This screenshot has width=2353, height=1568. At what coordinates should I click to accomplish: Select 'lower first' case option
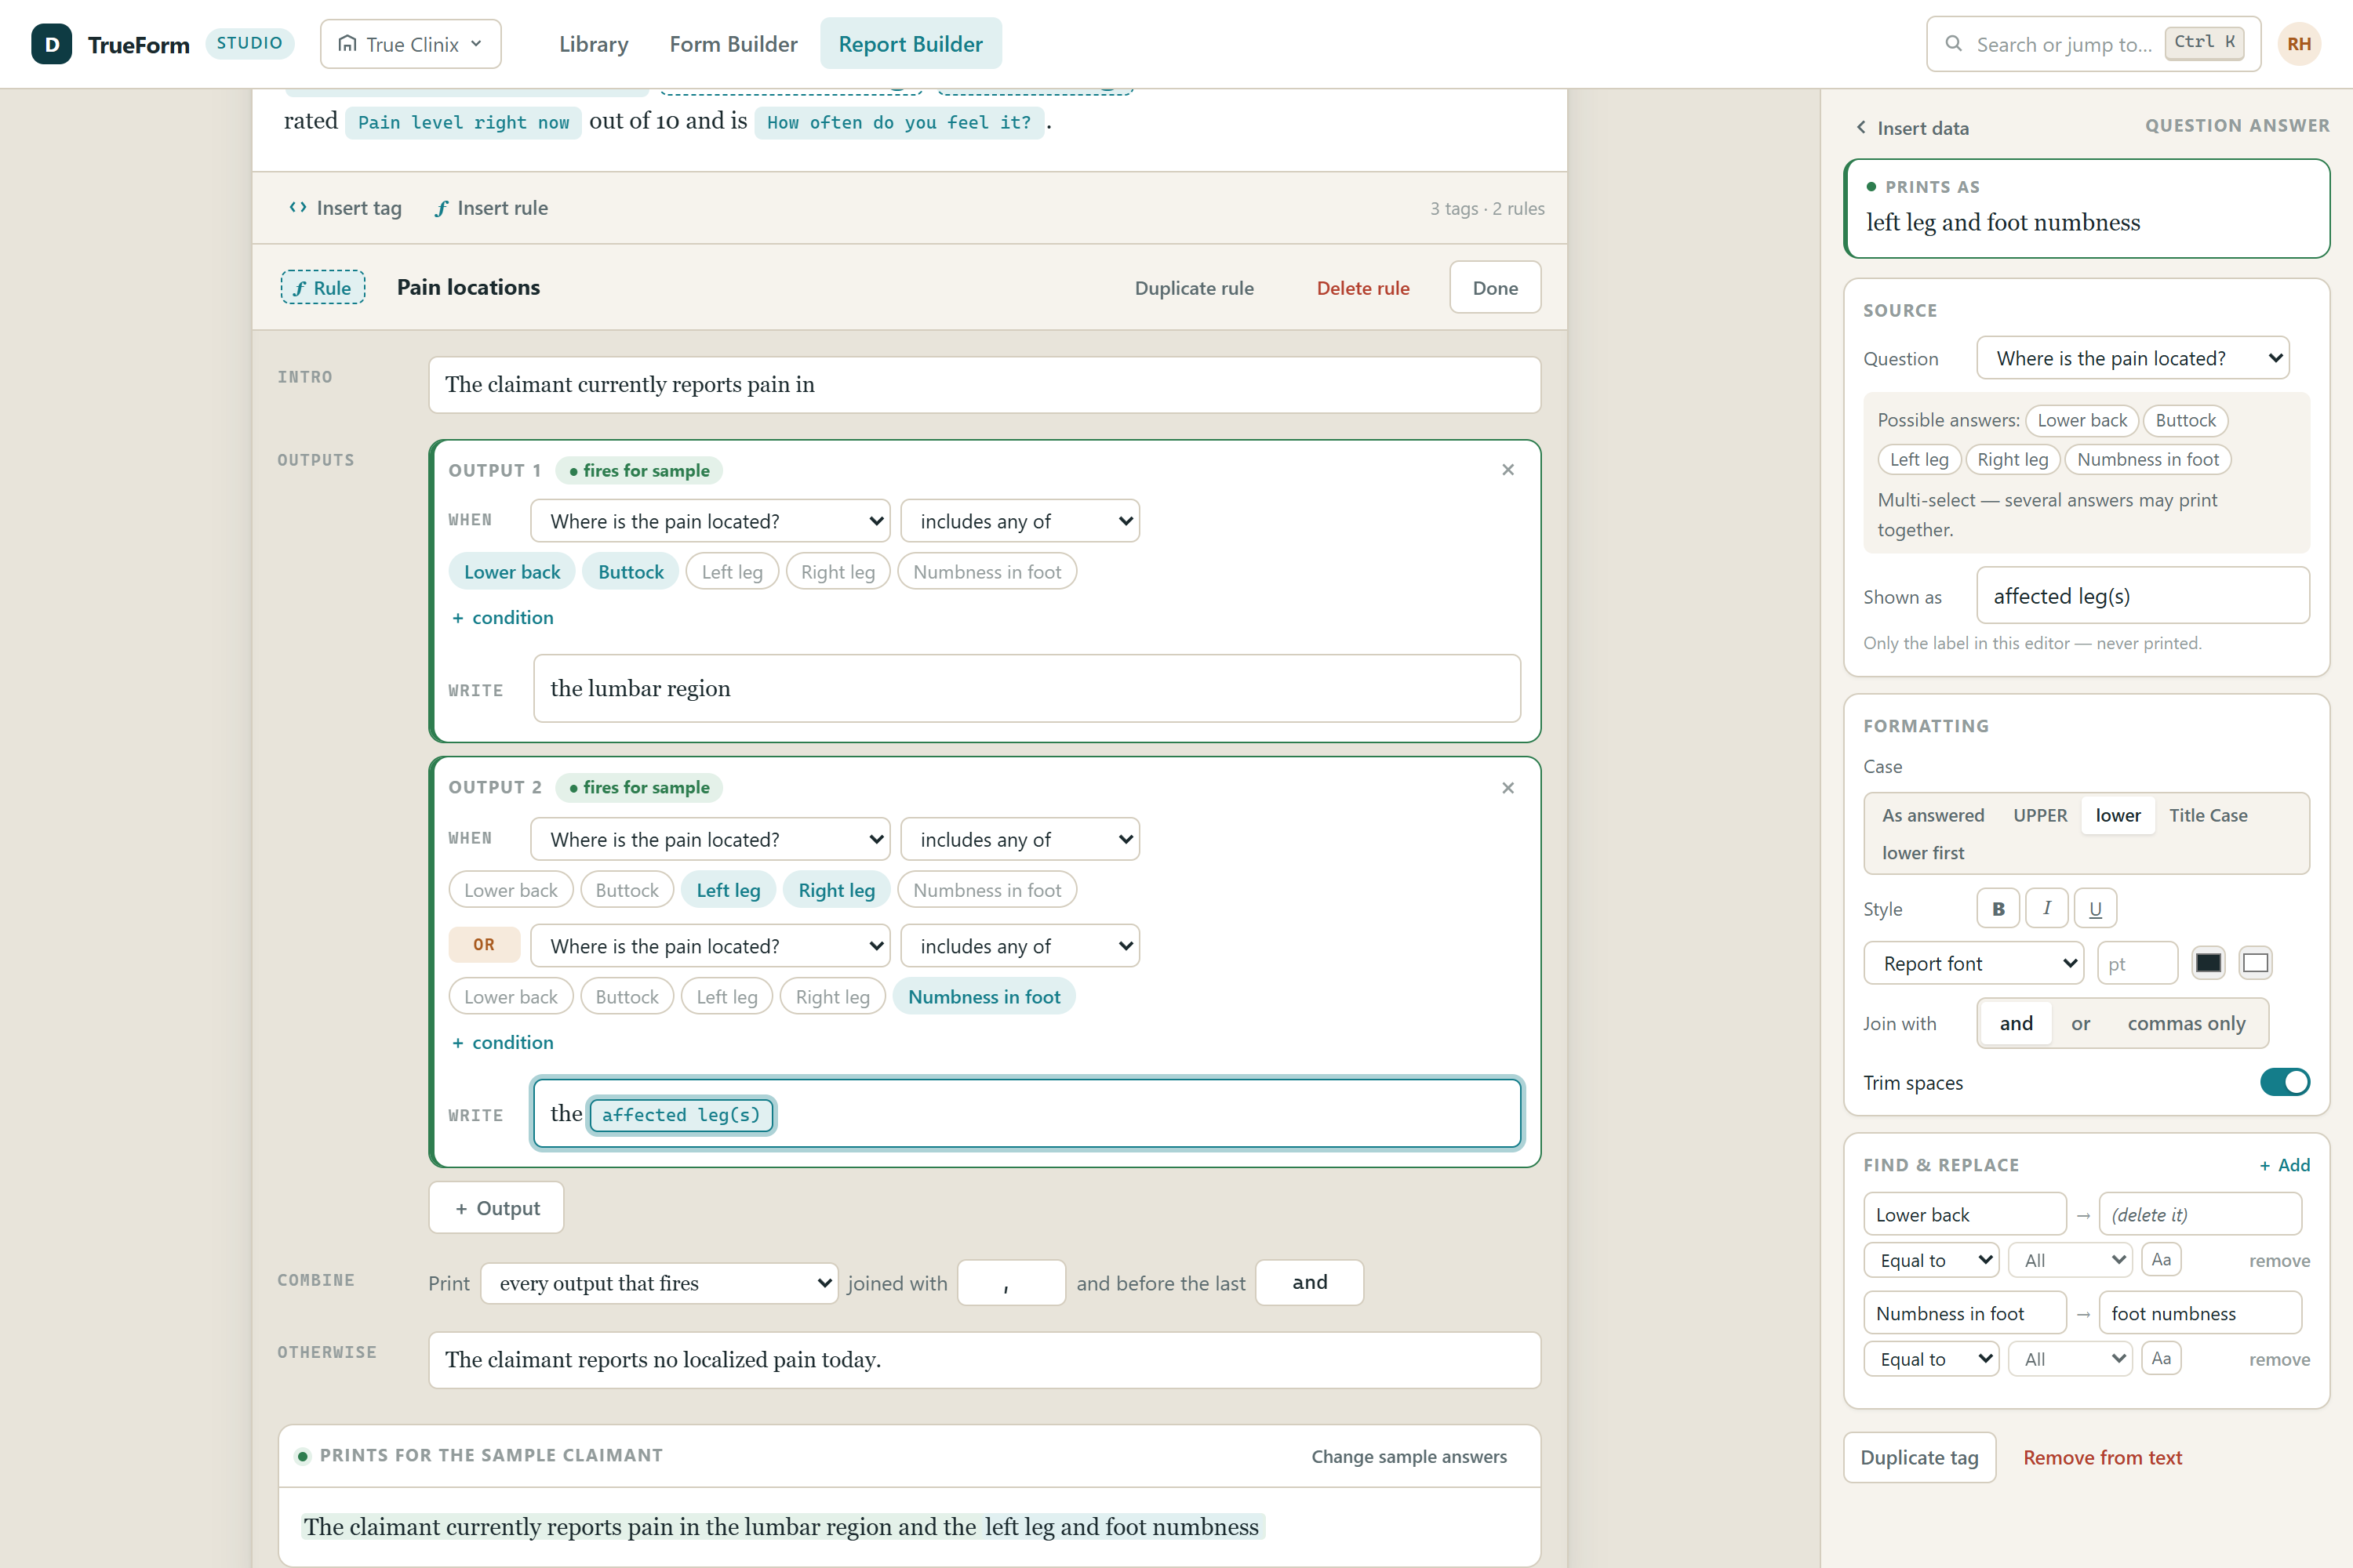(x=1923, y=853)
